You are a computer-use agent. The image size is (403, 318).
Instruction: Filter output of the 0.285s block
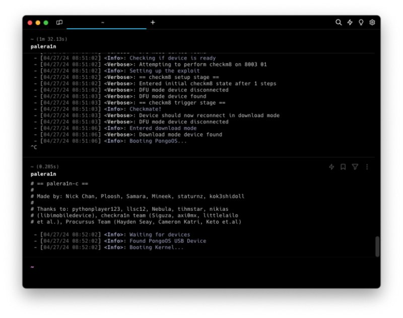coord(355,167)
